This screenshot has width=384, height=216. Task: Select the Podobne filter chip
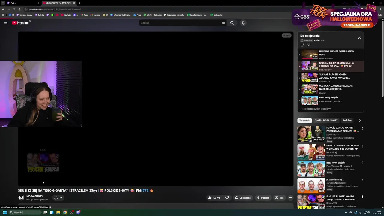tap(347, 120)
